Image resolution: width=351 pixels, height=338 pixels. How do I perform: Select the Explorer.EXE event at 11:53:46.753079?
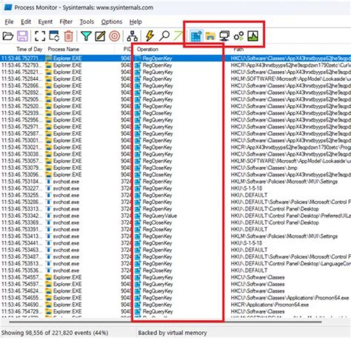[175, 168]
